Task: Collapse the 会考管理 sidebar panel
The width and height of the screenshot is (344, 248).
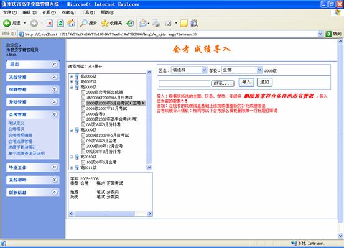Action: [x=55, y=114]
